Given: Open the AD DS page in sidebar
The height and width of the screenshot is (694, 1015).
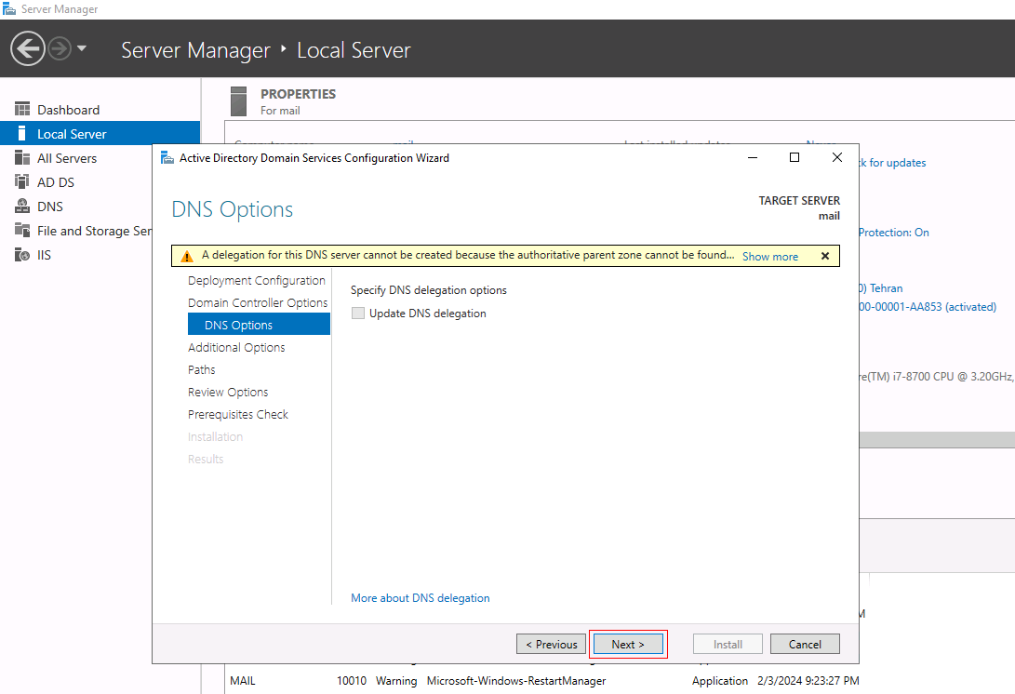Looking at the screenshot, I should pos(56,182).
